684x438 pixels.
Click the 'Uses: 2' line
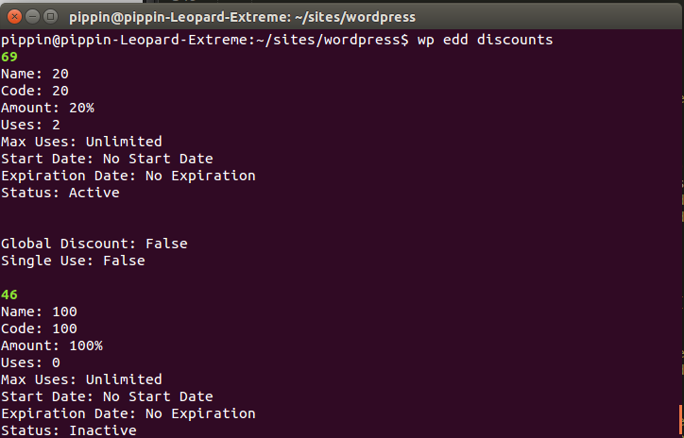pos(30,125)
